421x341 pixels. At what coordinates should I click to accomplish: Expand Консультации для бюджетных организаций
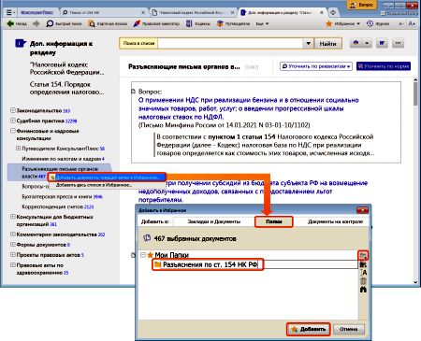[13, 217]
